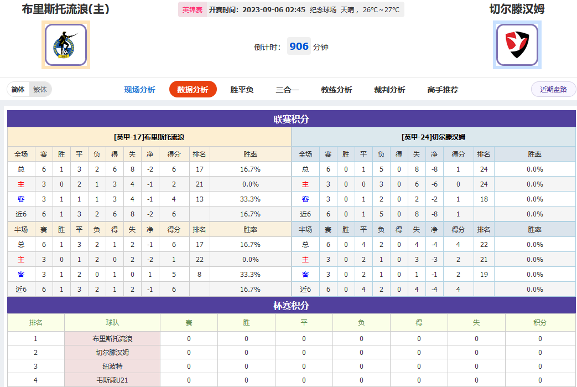Open the 裁判分析 tab
This screenshot has width=577, height=387.
point(389,90)
